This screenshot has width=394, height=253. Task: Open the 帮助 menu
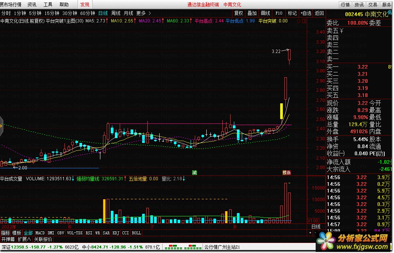click(x=64, y=4)
